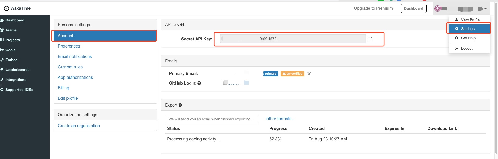Select Settings in the user menu

(x=468, y=29)
